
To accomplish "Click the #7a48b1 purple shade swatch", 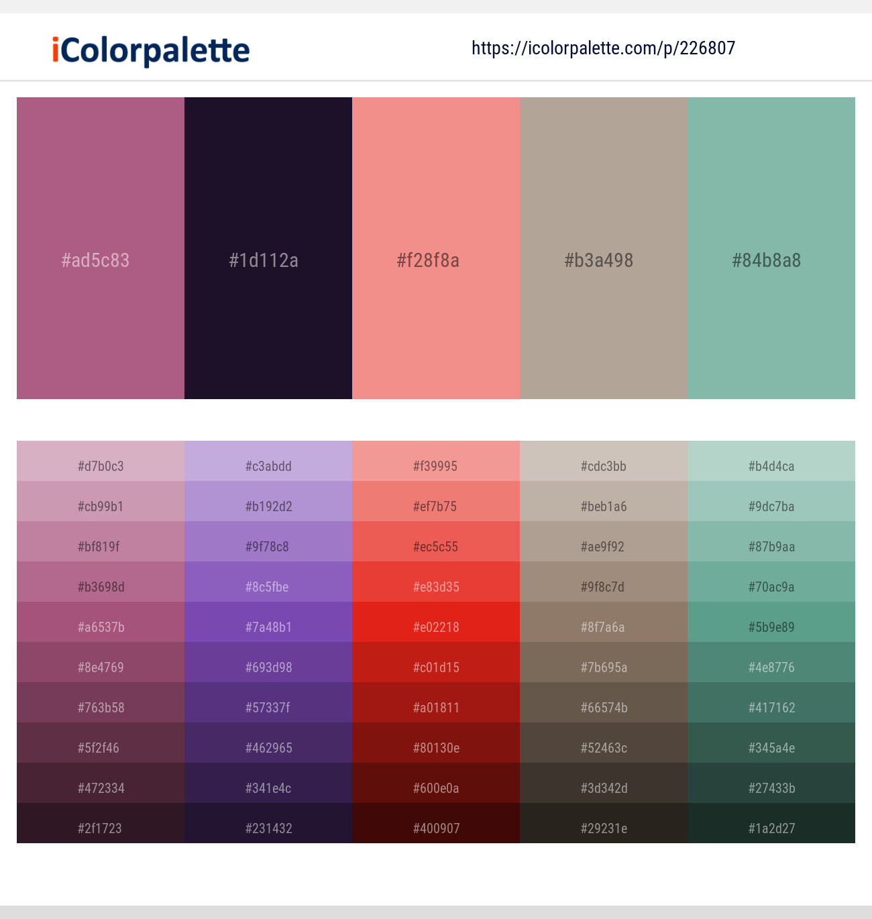I will coord(268,627).
